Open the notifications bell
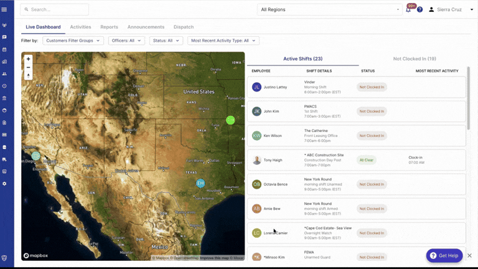Viewport: 478px width, 269px height. 408,10
